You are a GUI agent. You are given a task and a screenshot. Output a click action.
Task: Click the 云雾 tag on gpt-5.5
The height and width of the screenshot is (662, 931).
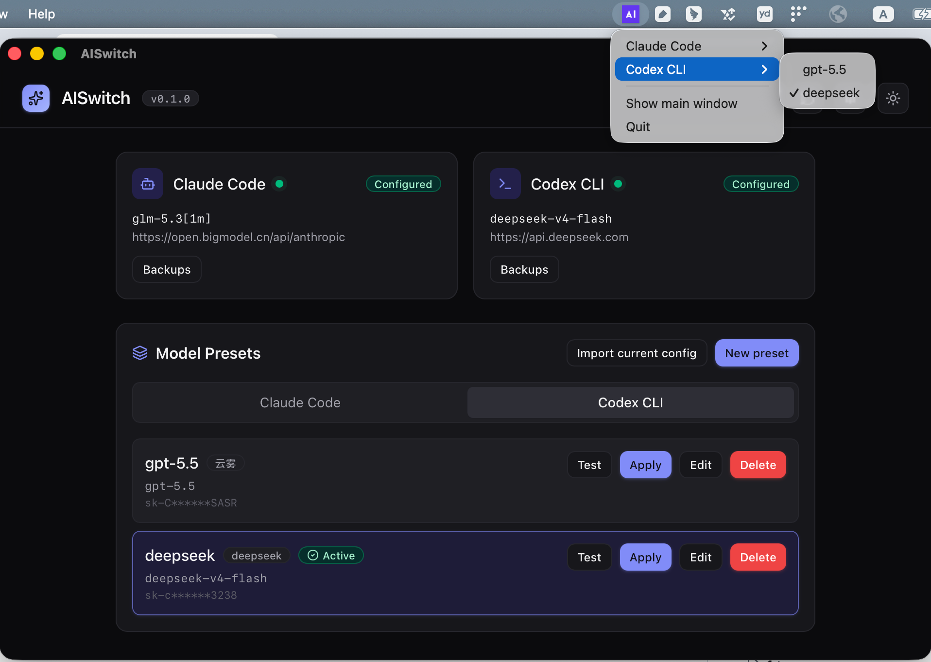tap(225, 463)
